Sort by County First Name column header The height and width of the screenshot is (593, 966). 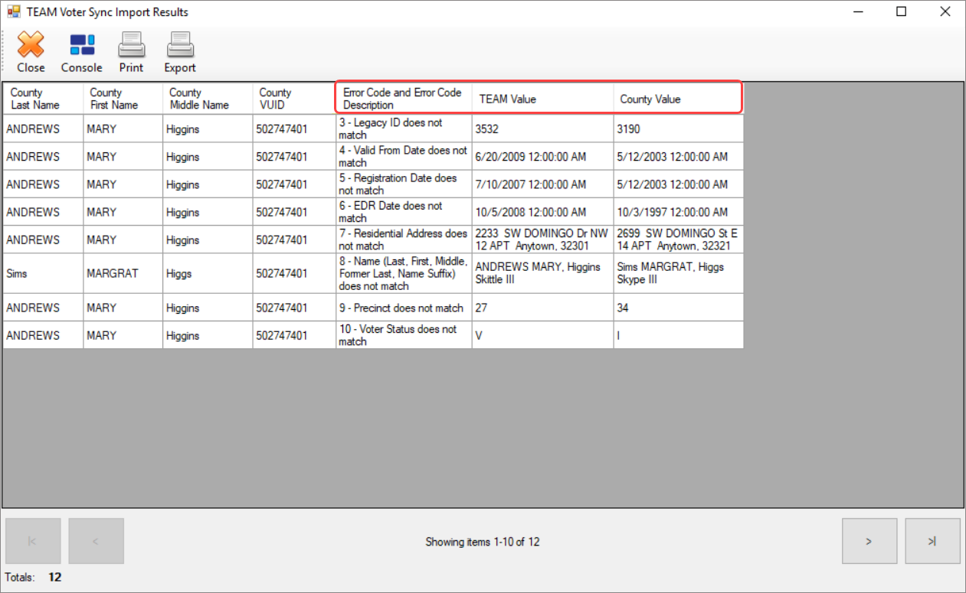click(x=123, y=99)
